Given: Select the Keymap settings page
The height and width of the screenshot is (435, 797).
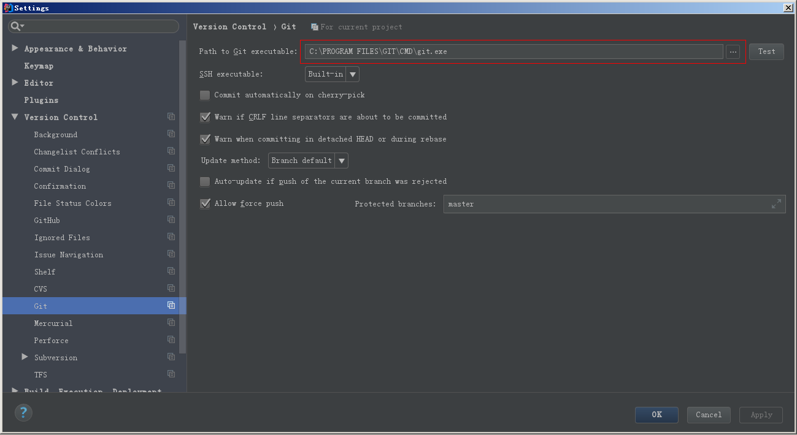Looking at the screenshot, I should (x=39, y=66).
